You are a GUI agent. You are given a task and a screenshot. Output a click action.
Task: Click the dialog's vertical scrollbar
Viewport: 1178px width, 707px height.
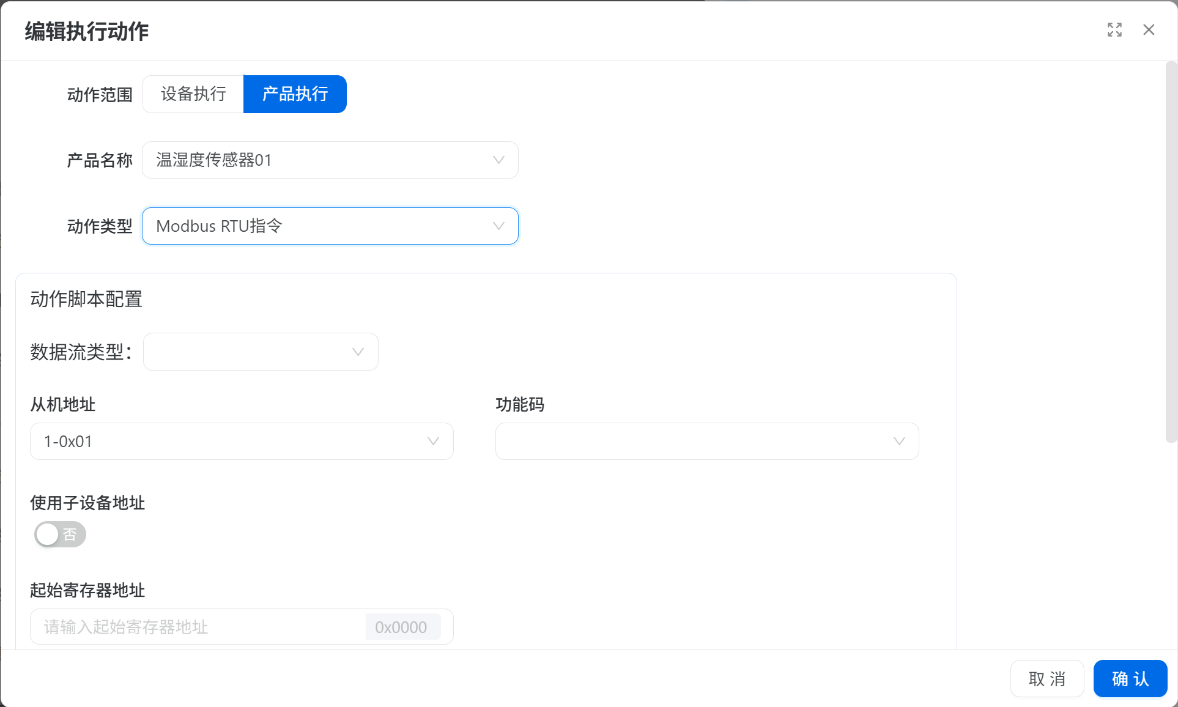[1171, 251]
